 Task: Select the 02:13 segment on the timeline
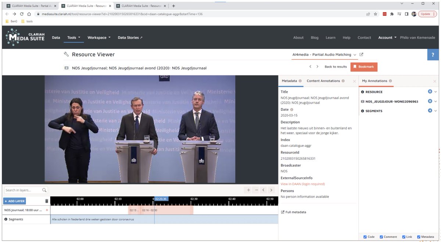[x=134, y=210]
